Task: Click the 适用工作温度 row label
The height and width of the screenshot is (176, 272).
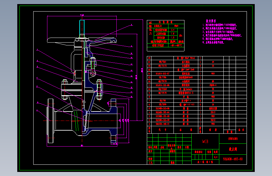Action: click(158, 45)
